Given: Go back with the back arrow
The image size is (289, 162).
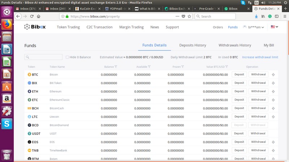Looking at the screenshot, I should tap(18, 16).
